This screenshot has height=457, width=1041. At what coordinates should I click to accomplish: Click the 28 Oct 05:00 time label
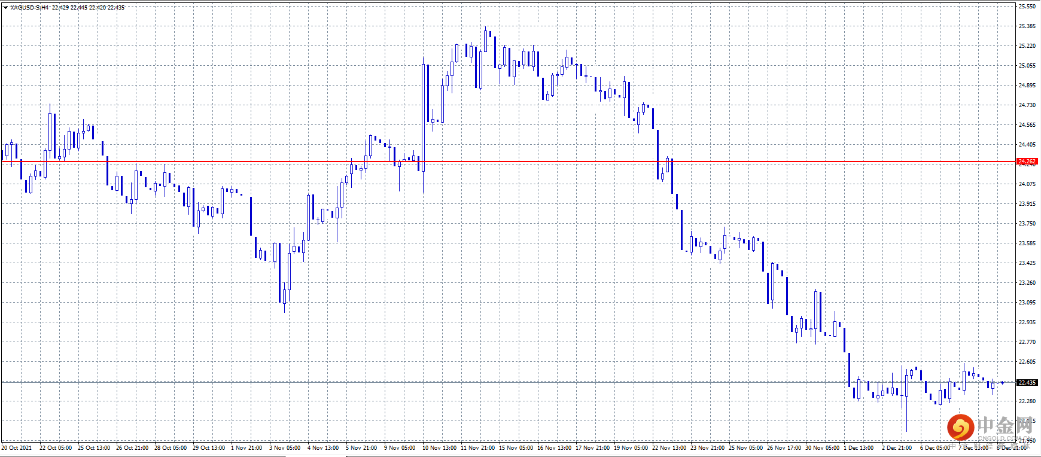point(171,448)
